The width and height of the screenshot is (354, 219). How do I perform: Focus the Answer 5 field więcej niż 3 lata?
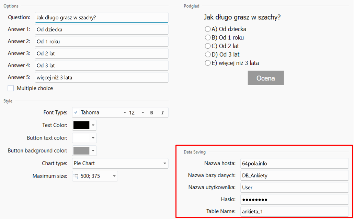(102, 77)
